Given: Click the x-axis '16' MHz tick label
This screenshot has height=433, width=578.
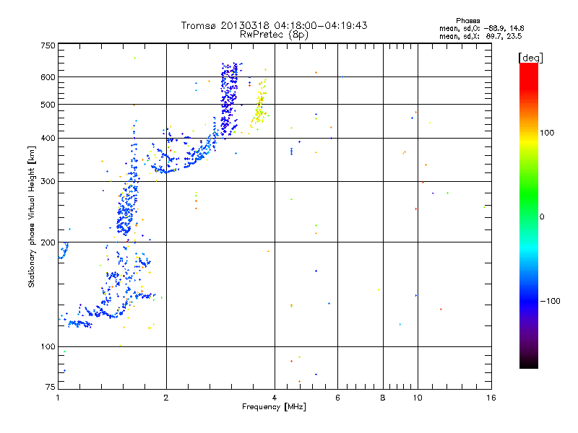Looking at the screenshot, I should click(491, 398).
